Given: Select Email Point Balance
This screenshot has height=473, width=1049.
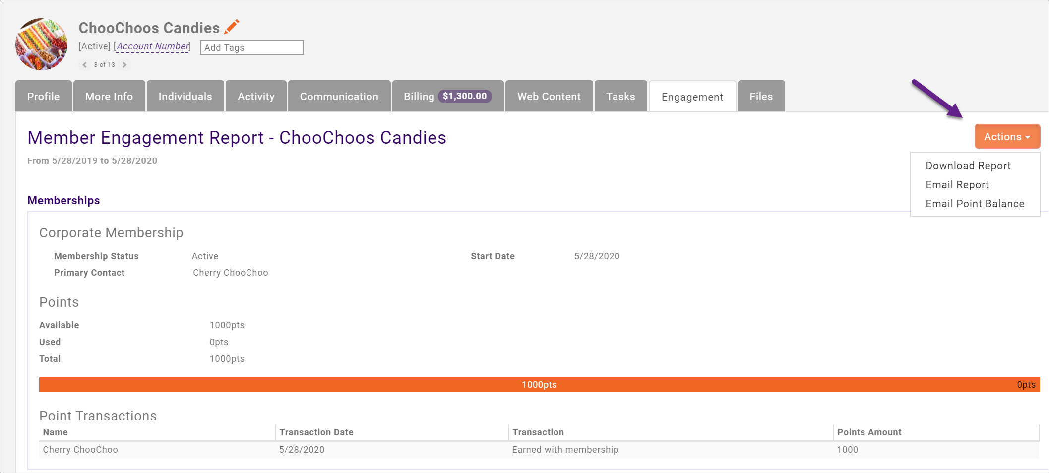Looking at the screenshot, I should (x=974, y=203).
